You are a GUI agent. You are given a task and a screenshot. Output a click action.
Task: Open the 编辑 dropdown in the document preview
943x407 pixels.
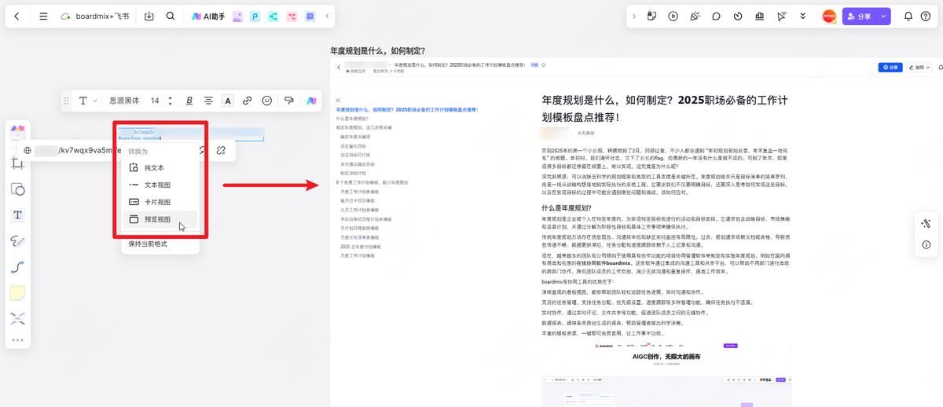click(919, 68)
